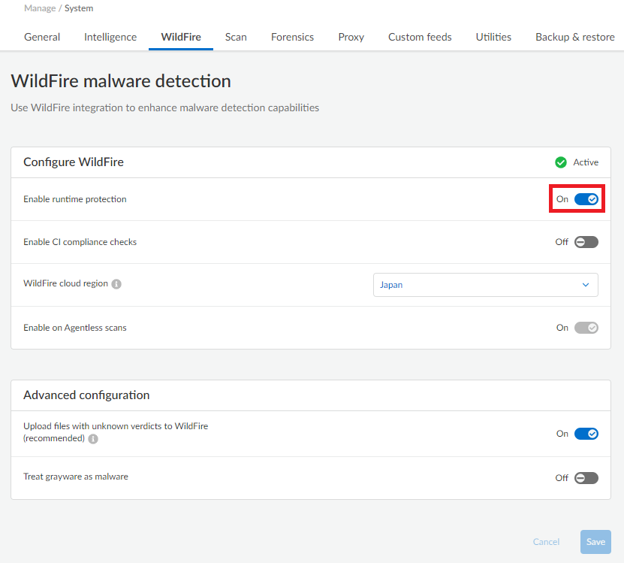Open the Intelligence tab
Screen dimensions: 624x563
[x=110, y=37]
